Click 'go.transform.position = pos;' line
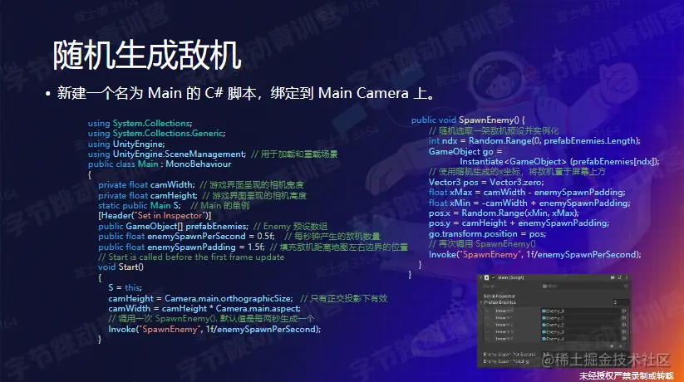Image resolution: width=684 pixels, height=382 pixels. [x=487, y=233]
